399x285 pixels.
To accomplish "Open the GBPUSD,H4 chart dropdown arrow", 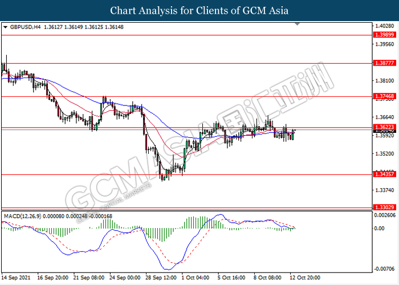I will 5,27.
